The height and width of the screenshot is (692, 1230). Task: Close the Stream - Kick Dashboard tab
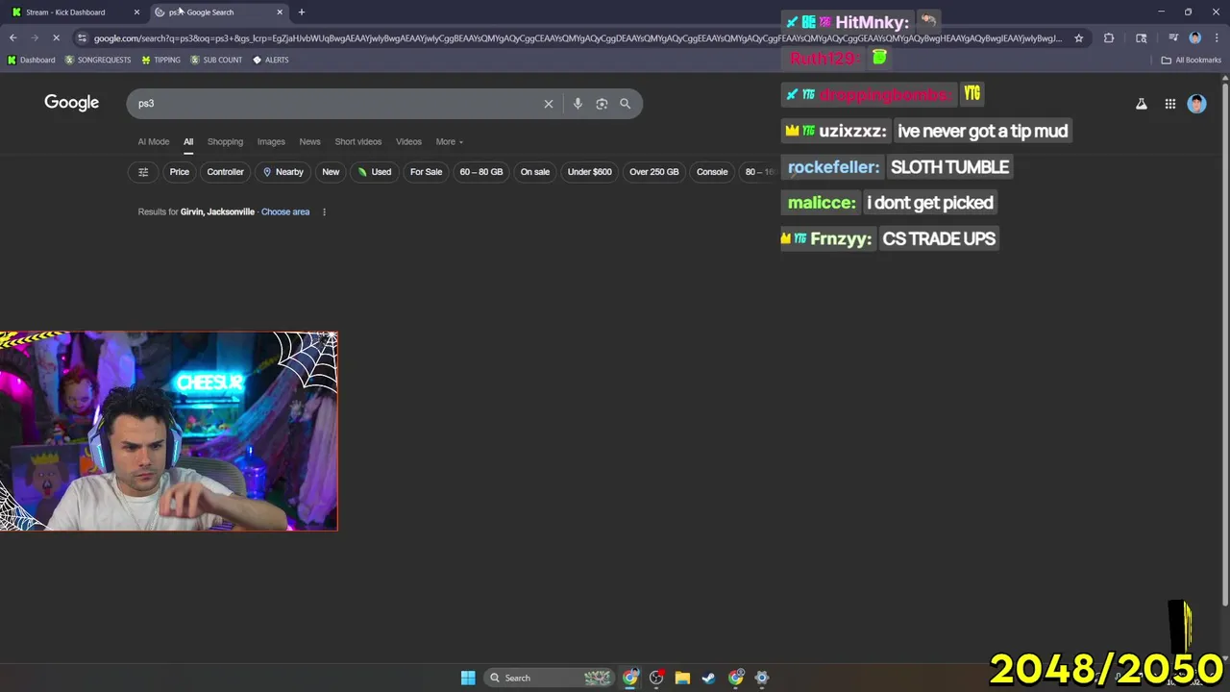point(136,12)
